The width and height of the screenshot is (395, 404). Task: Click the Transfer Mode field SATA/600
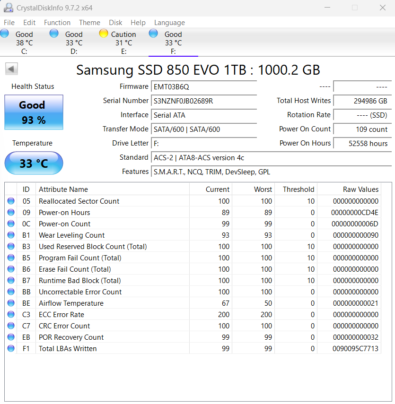click(204, 129)
